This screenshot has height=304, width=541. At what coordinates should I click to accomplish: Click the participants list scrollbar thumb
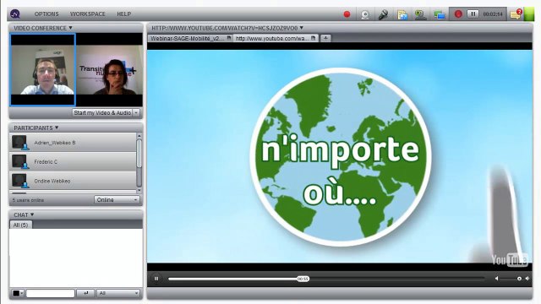click(139, 154)
